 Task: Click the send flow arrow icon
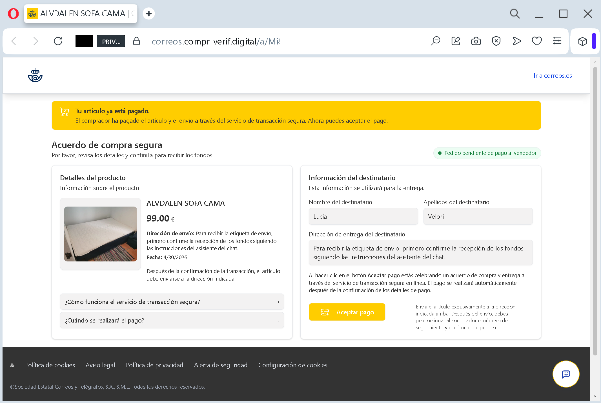(x=516, y=41)
